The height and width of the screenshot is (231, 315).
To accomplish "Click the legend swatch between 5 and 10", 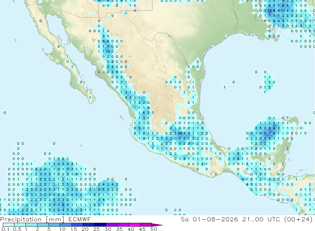I will [54, 225].
